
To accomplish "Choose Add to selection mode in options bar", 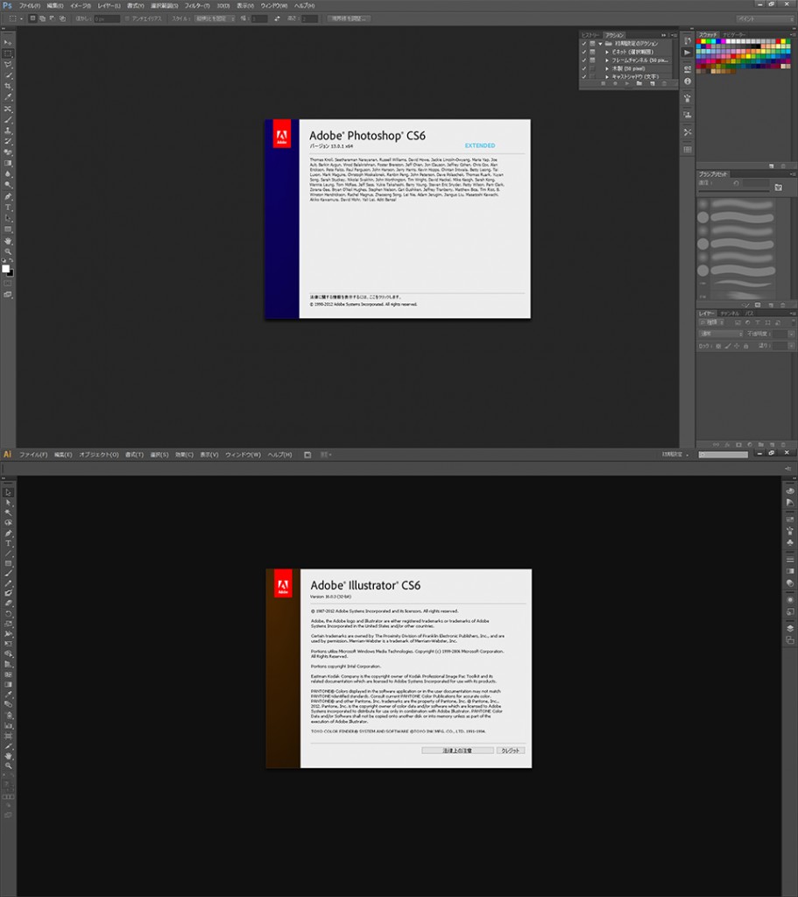I will point(42,18).
